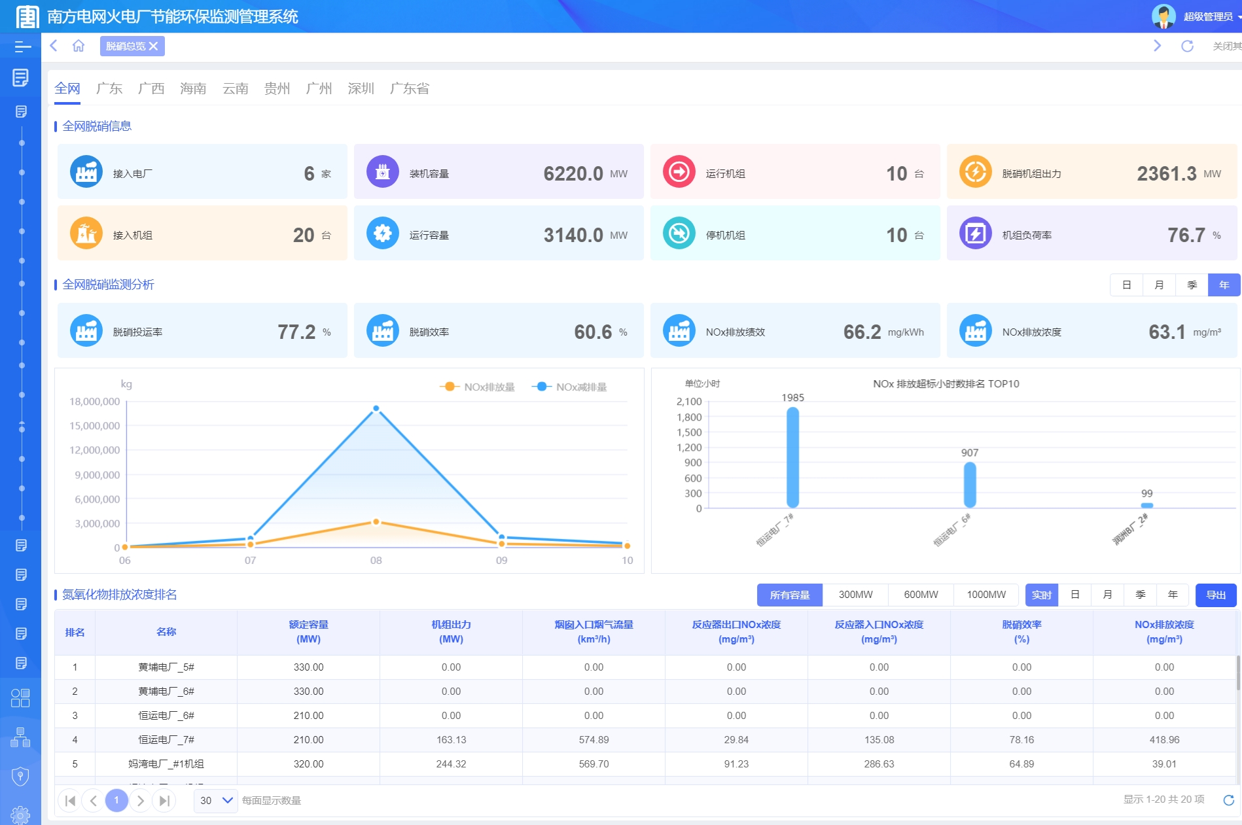This screenshot has width=1242, height=825.
Task: Click the 运行容量 gear icon
Action: (x=383, y=233)
